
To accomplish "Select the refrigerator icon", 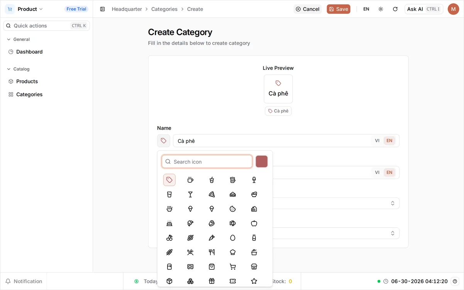I will pos(169,267).
